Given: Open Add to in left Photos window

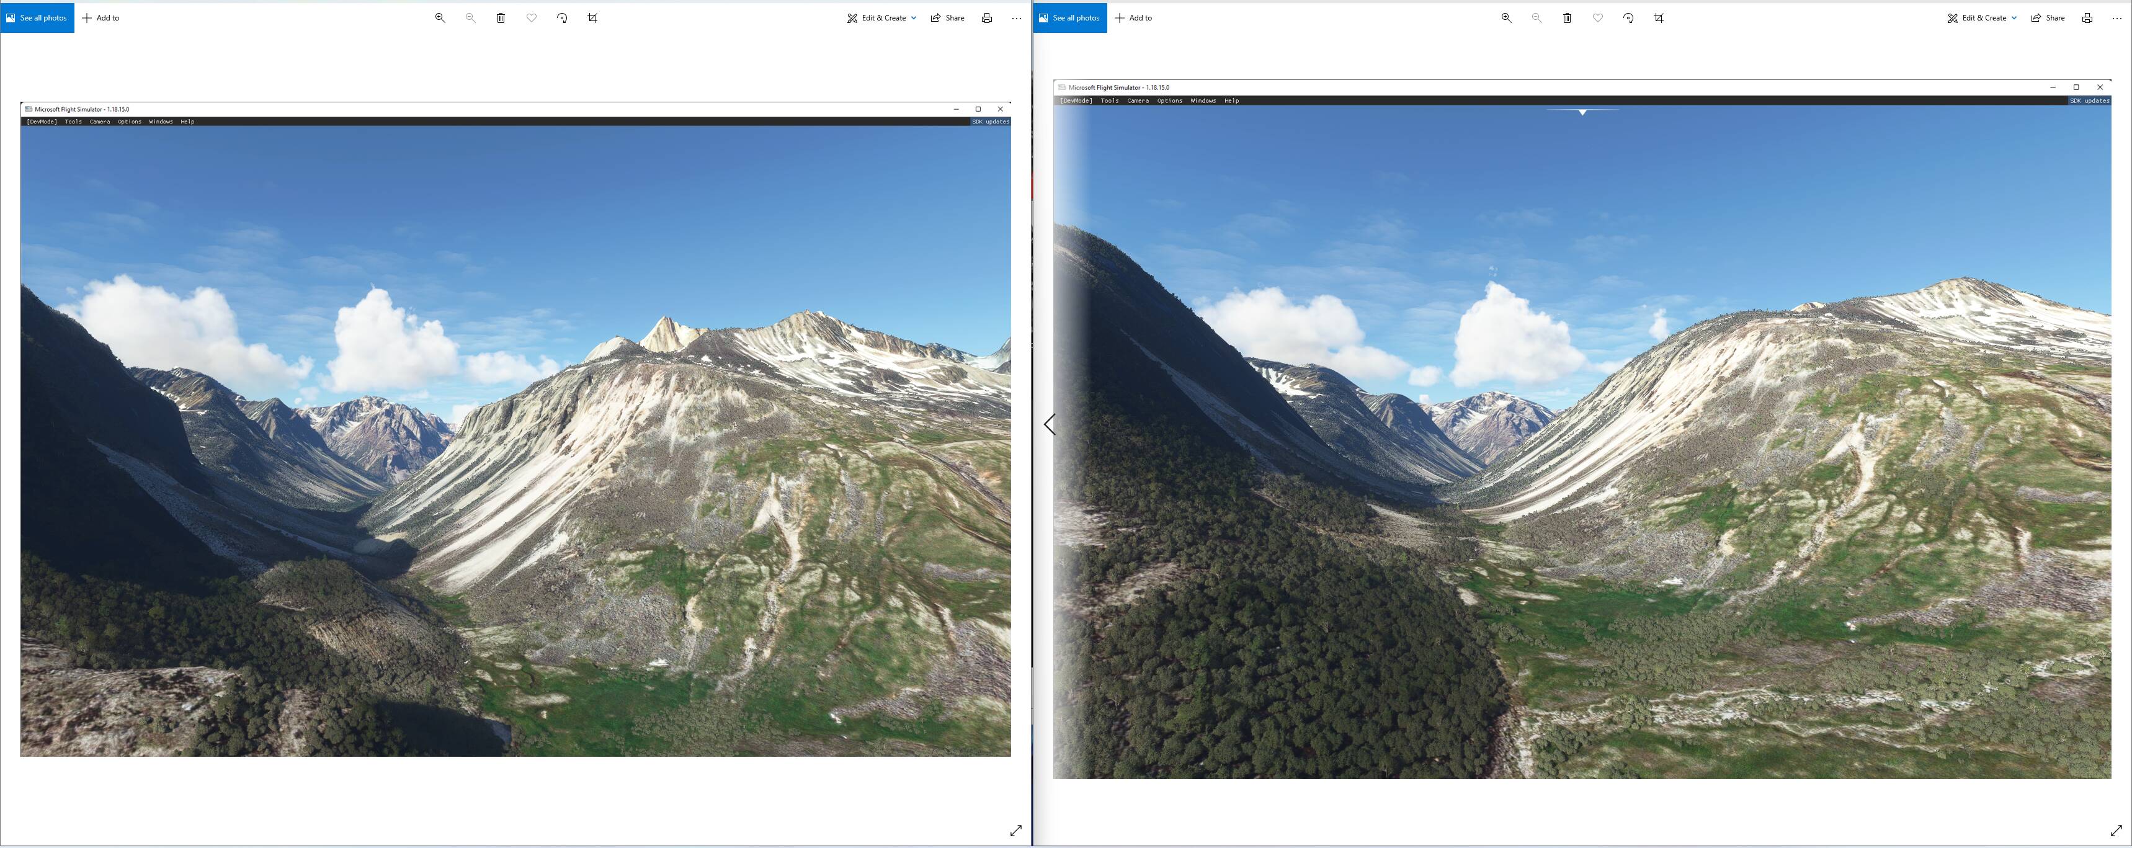Looking at the screenshot, I should pyautogui.click(x=100, y=17).
